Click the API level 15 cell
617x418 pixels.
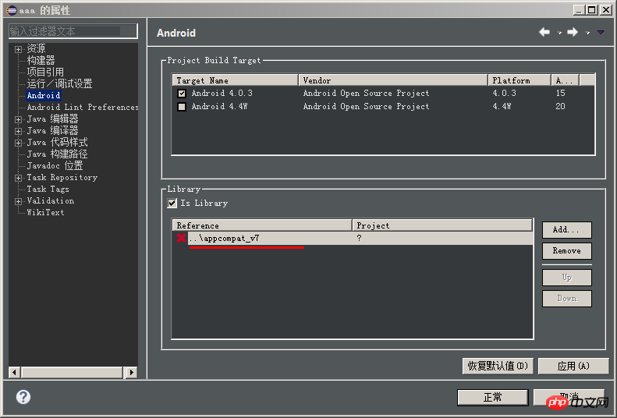[x=560, y=94]
